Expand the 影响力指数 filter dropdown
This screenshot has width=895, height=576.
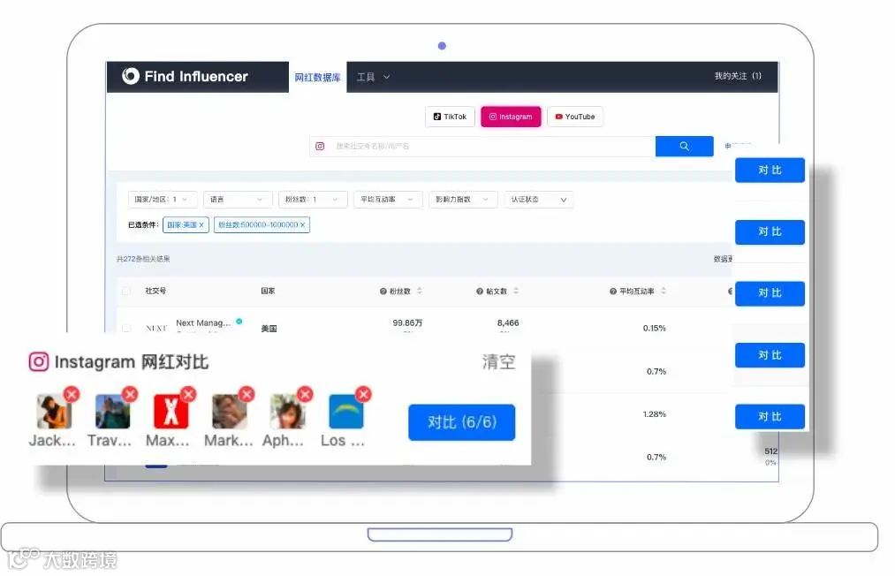[x=463, y=200]
